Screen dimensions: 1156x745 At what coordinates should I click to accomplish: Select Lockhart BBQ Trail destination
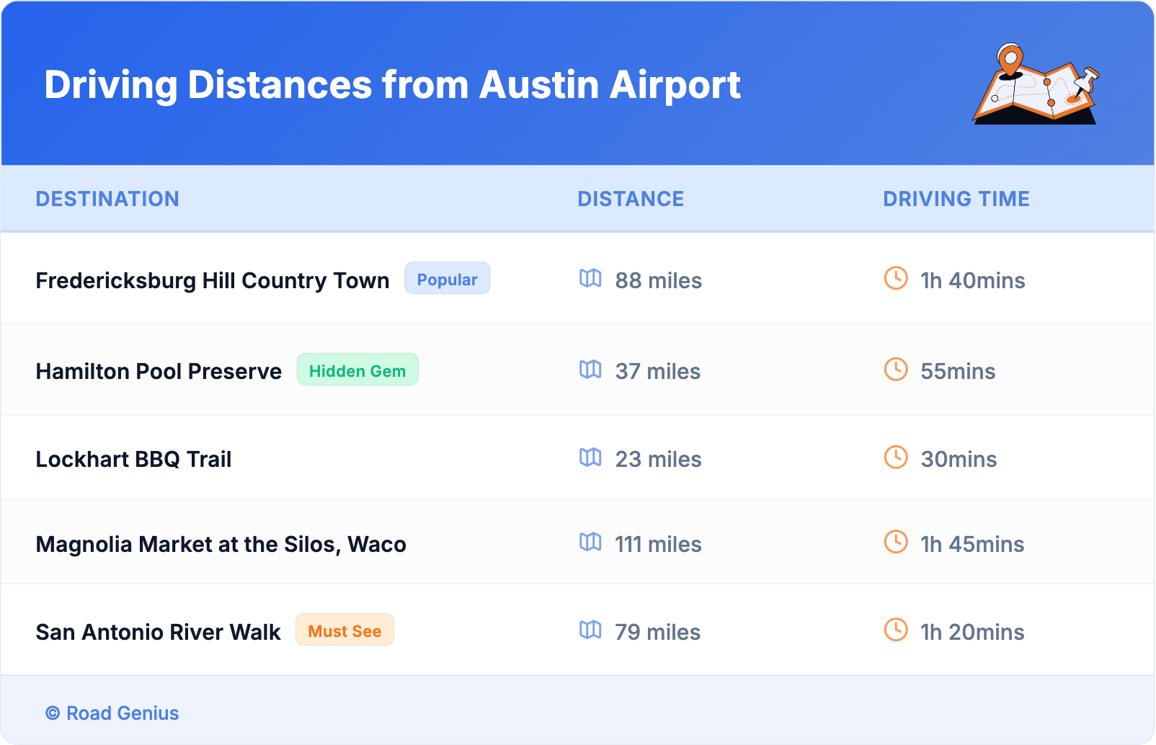pyautogui.click(x=133, y=459)
